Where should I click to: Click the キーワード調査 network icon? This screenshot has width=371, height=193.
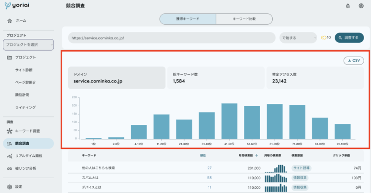tap(9, 131)
